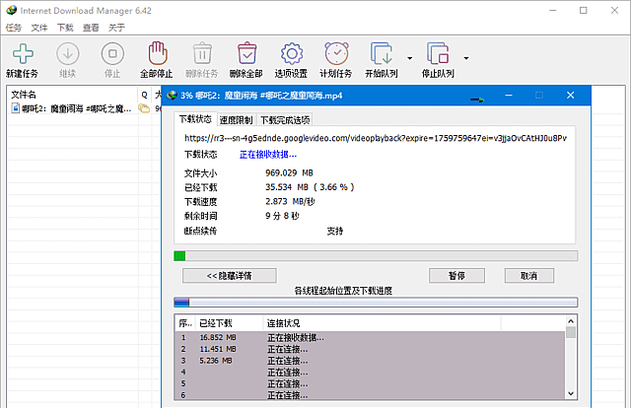The height and width of the screenshot is (408, 631).
Task: Open the 文件 menu
Action: pyautogui.click(x=39, y=28)
